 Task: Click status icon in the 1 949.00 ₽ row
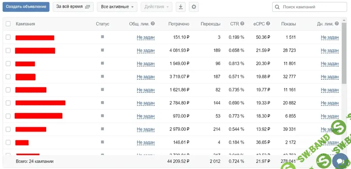102,63
